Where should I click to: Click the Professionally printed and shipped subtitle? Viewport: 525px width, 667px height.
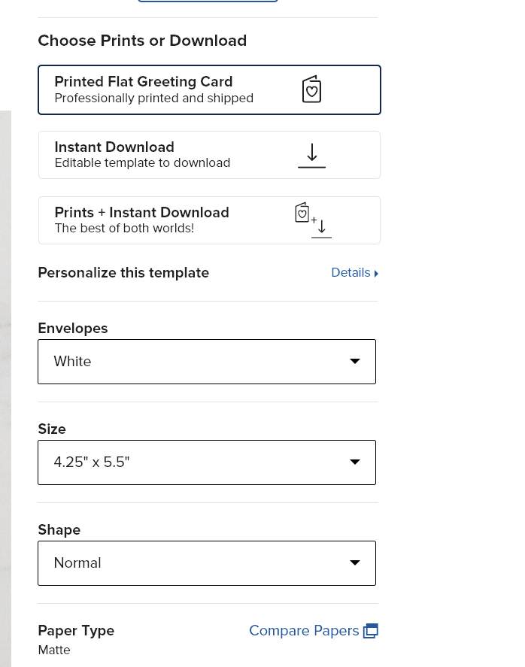(154, 99)
